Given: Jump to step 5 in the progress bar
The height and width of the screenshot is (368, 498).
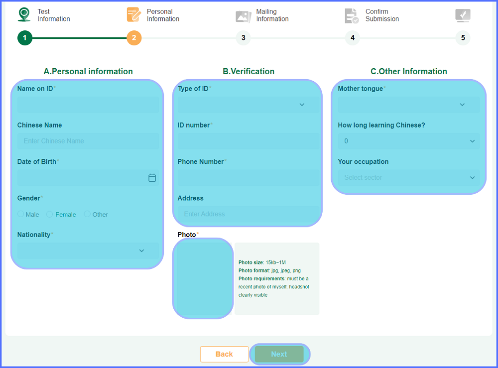Looking at the screenshot, I should pos(463,38).
